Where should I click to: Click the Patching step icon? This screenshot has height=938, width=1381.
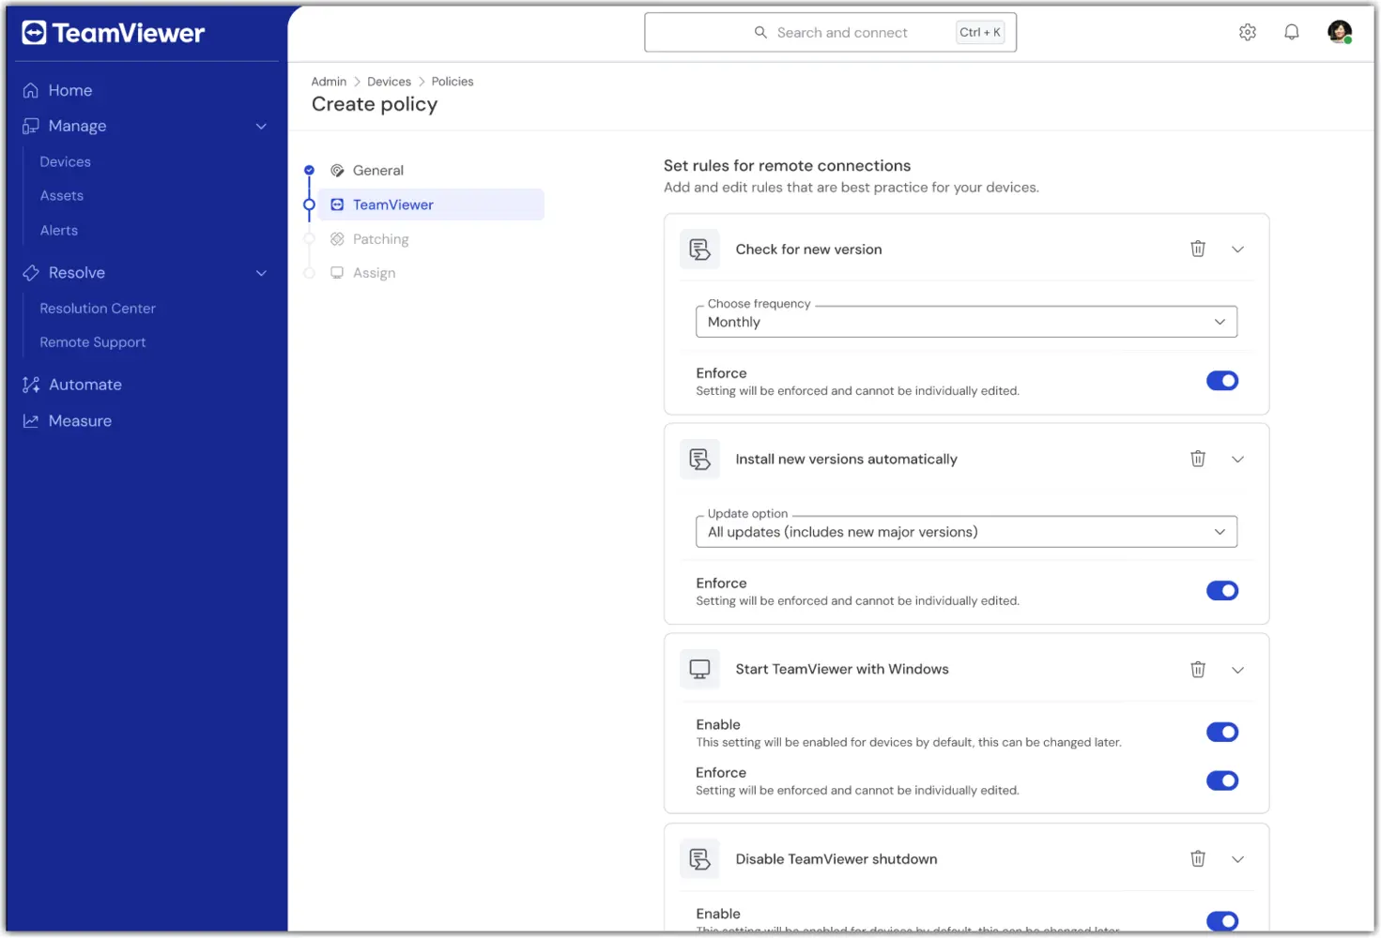pyautogui.click(x=337, y=239)
